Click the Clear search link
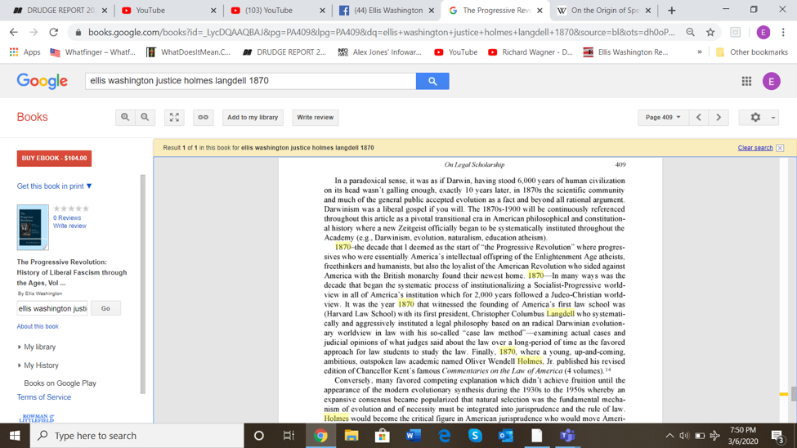This screenshot has height=448, width=797. 754,148
